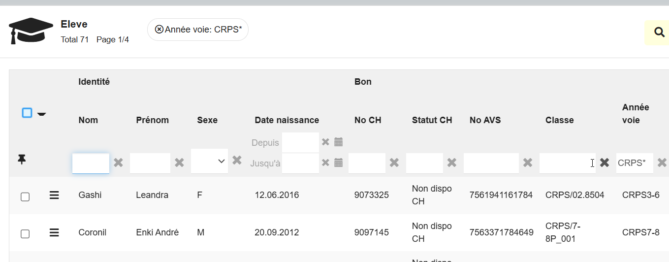Open the row menu for Gashi
Viewport: 669px width, 262px height.
54,195
